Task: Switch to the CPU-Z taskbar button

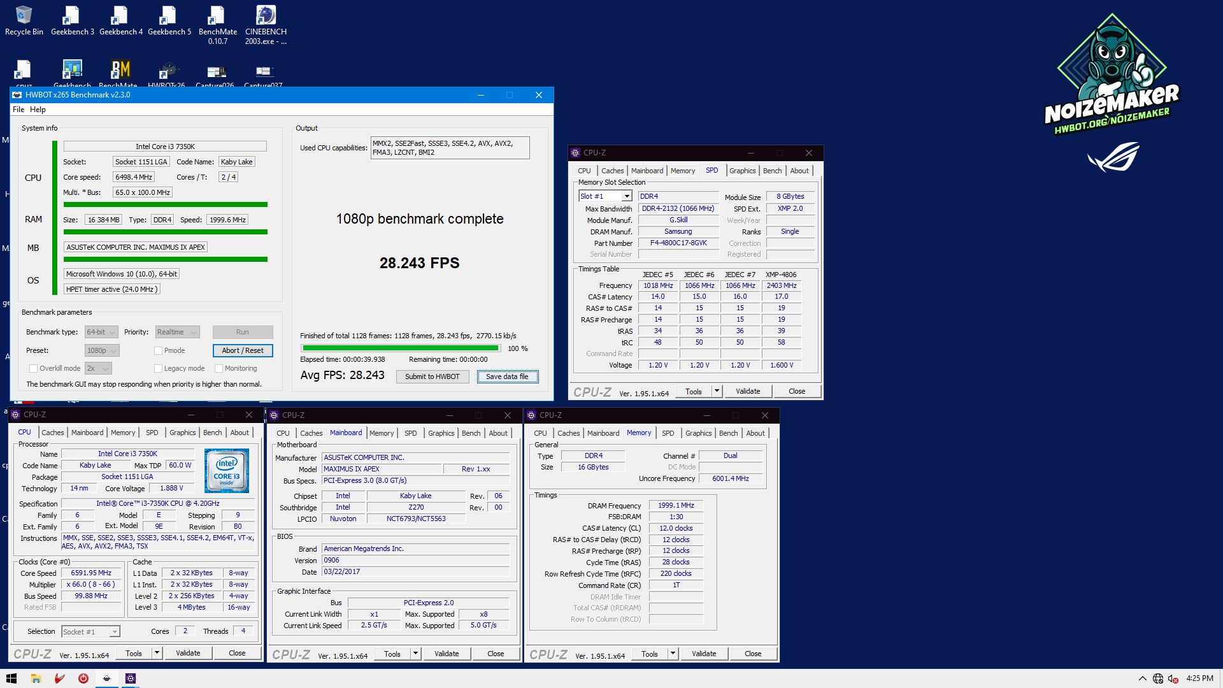Action: (x=131, y=678)
